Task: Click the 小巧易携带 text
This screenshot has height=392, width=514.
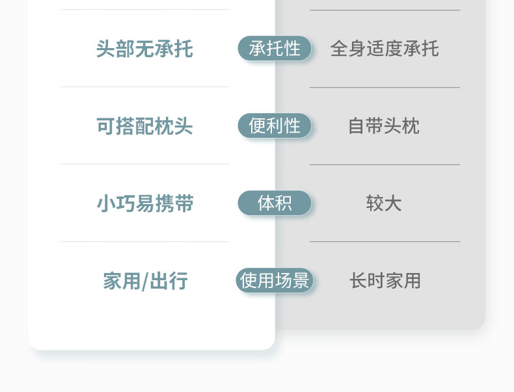Action: [144, 203]
